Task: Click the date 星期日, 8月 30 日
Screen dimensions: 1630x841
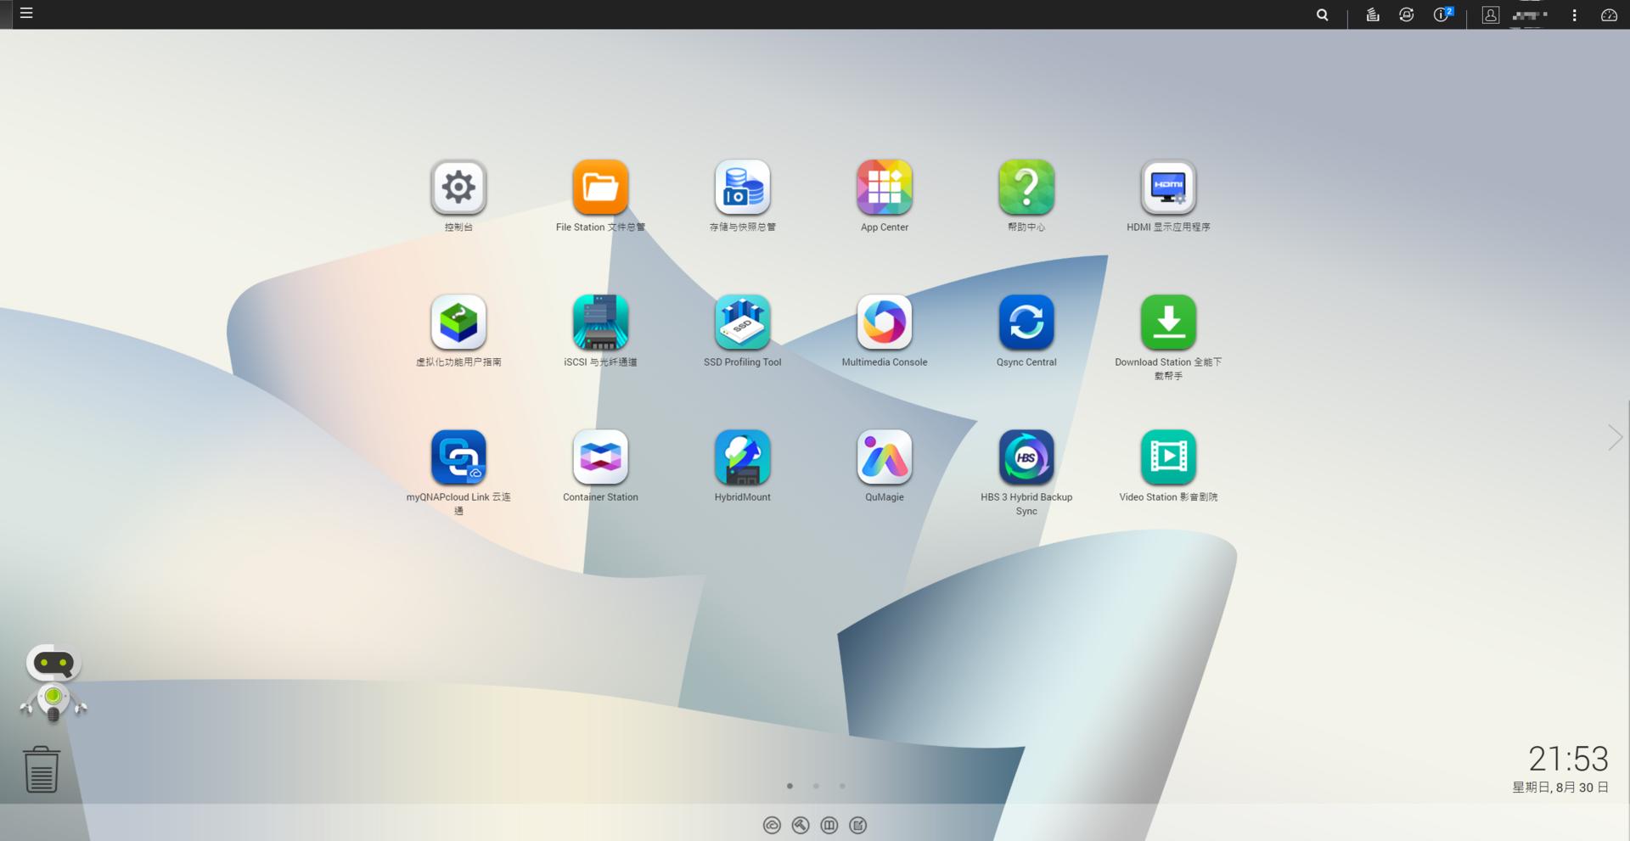Action: point(1560,788)
